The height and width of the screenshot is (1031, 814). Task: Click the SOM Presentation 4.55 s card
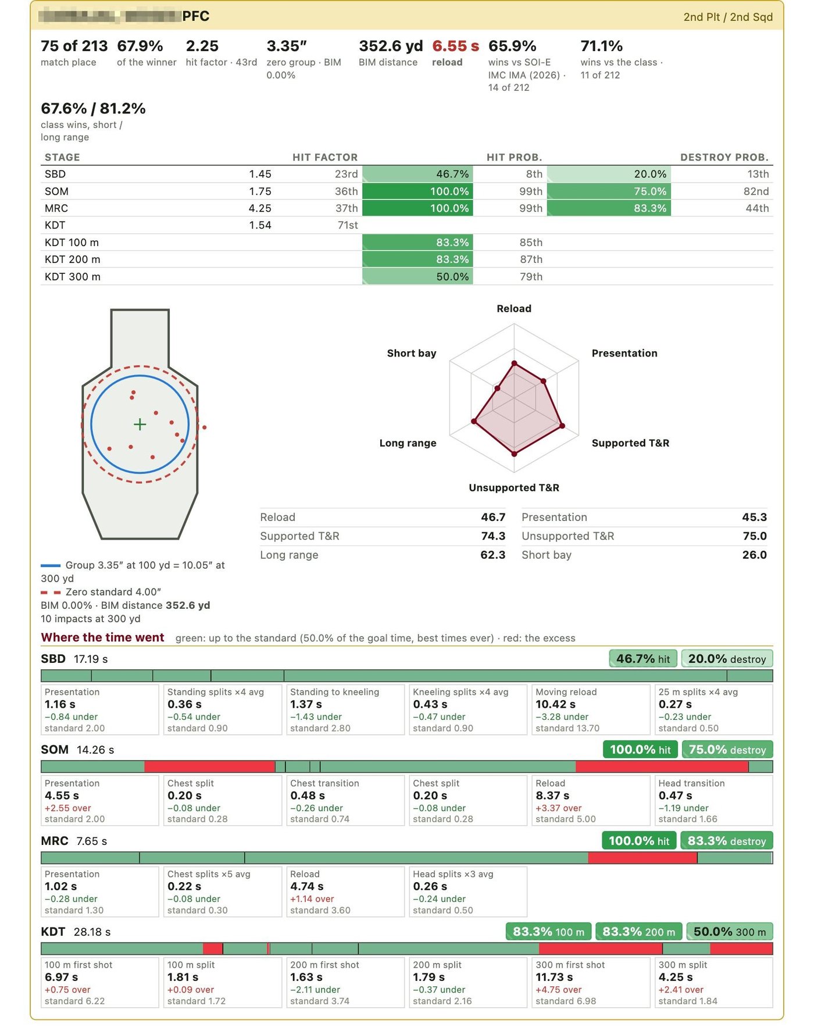click(x=100, y=801)
